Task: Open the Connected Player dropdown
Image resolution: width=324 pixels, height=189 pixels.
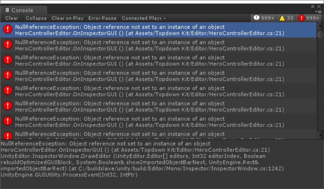Action: point(144,18)
